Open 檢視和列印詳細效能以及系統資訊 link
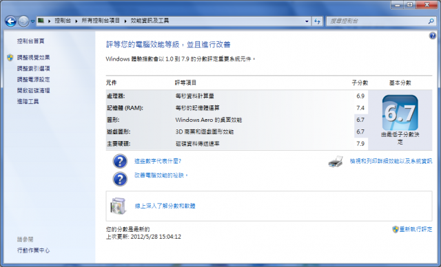Viewport: 441px width, 267px height. (391, 161)
